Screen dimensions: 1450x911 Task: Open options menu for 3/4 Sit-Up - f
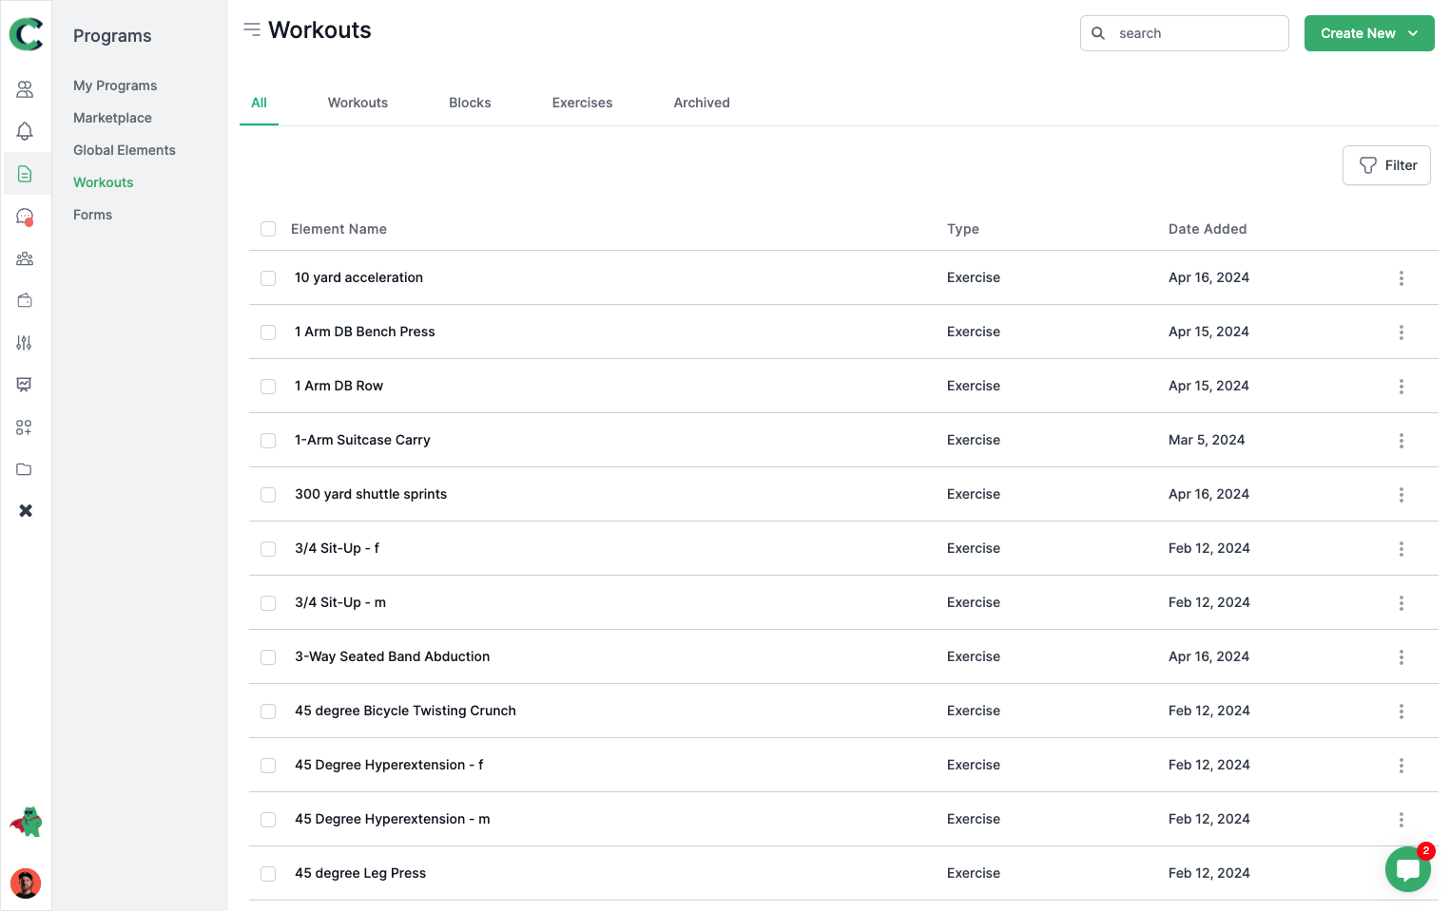(x=1402, y=549)
